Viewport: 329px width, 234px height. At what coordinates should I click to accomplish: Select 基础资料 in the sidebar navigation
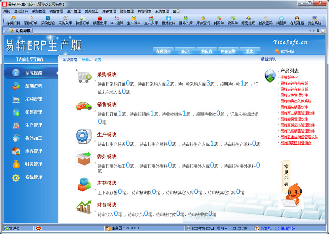[x=33, y=86]
